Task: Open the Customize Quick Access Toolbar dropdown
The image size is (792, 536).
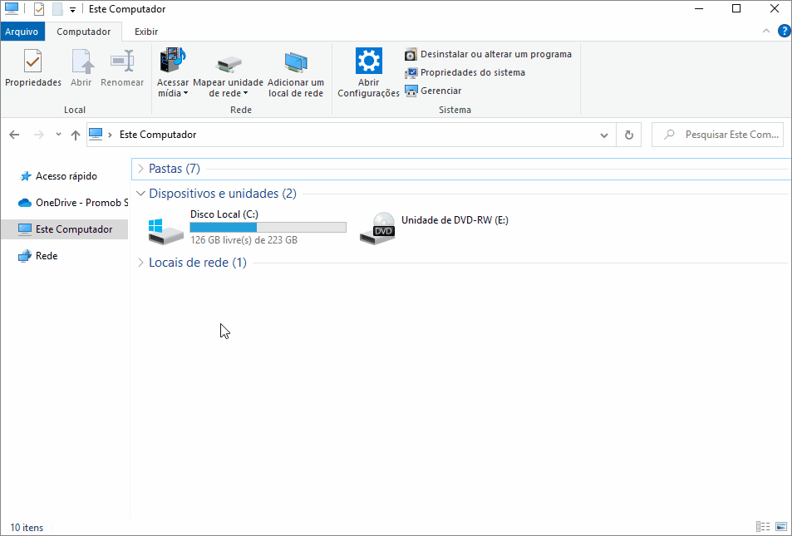Action: pos(72,10)
